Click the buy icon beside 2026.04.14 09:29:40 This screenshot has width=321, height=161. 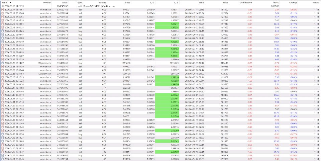pos(2,155)
